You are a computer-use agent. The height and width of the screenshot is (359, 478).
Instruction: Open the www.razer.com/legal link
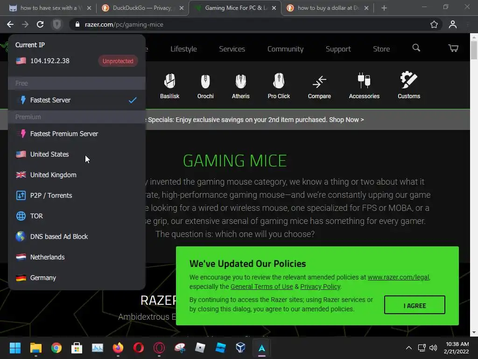coord(399,277)
